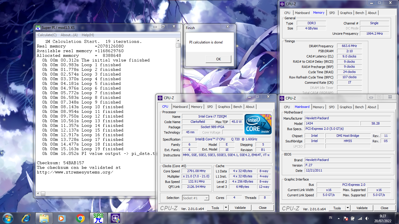Select Bench tab in CPU window

[x=238, y=107]
